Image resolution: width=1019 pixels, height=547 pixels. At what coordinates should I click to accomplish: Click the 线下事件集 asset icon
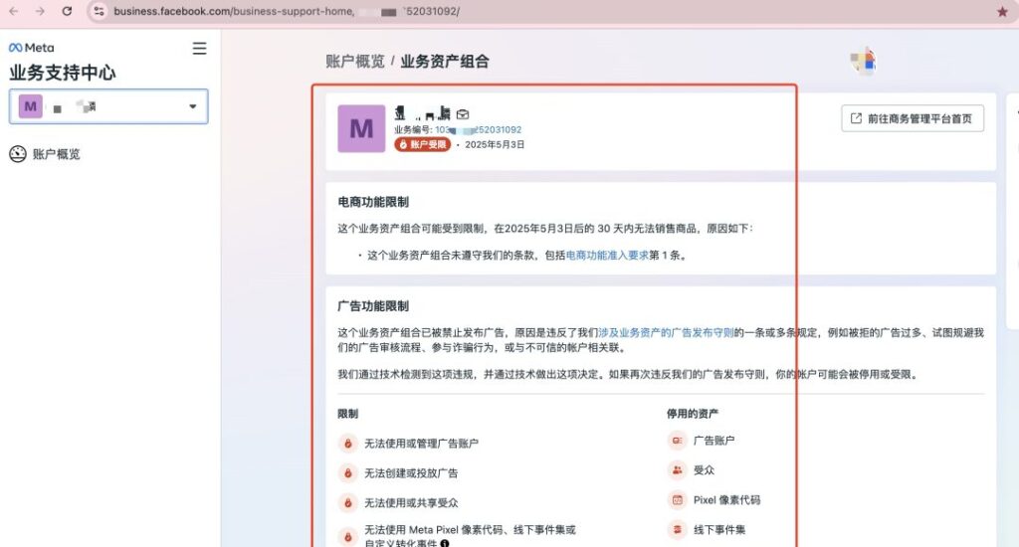(677, 529)
